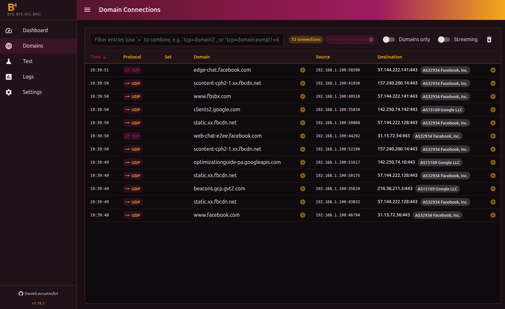Enable the Domains only toggle
Image resolution: width=505 pixels, height=309 pixels.
389,40
